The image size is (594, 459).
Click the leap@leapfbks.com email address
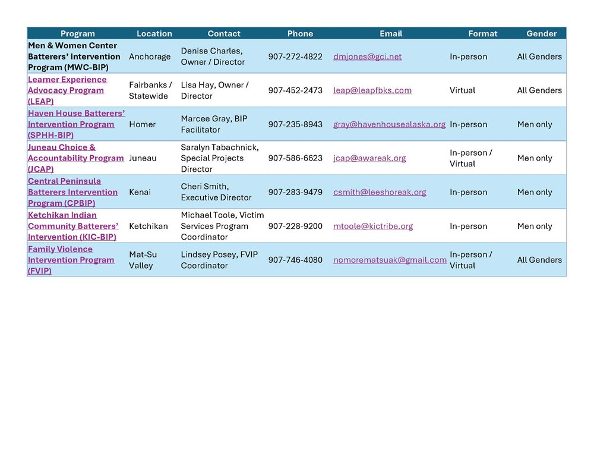(372, 90)
